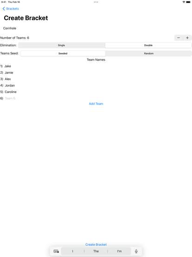Tap Create Bracket button at bottom
This screenshot has width=192, height=257.
pos(96,244)
